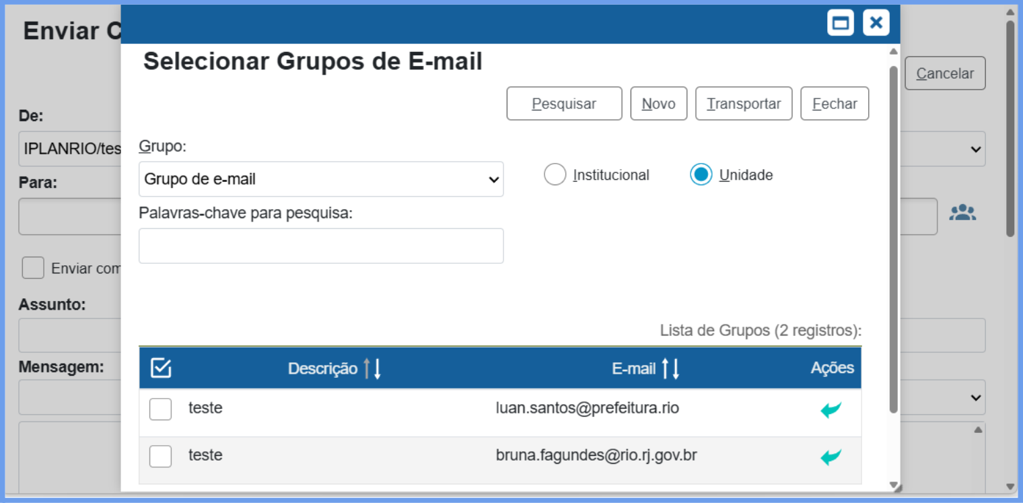Screen dimensions: 1023x503
Task: Sort groups by E-mail column arrows
Action: pos(670,368)
